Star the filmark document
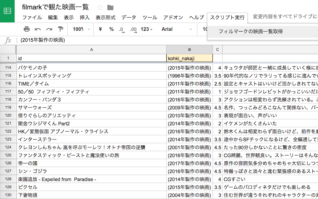318x199 pixels. coord(100,7)
